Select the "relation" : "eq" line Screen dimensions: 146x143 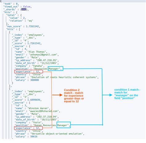click(x=21, y=21)
